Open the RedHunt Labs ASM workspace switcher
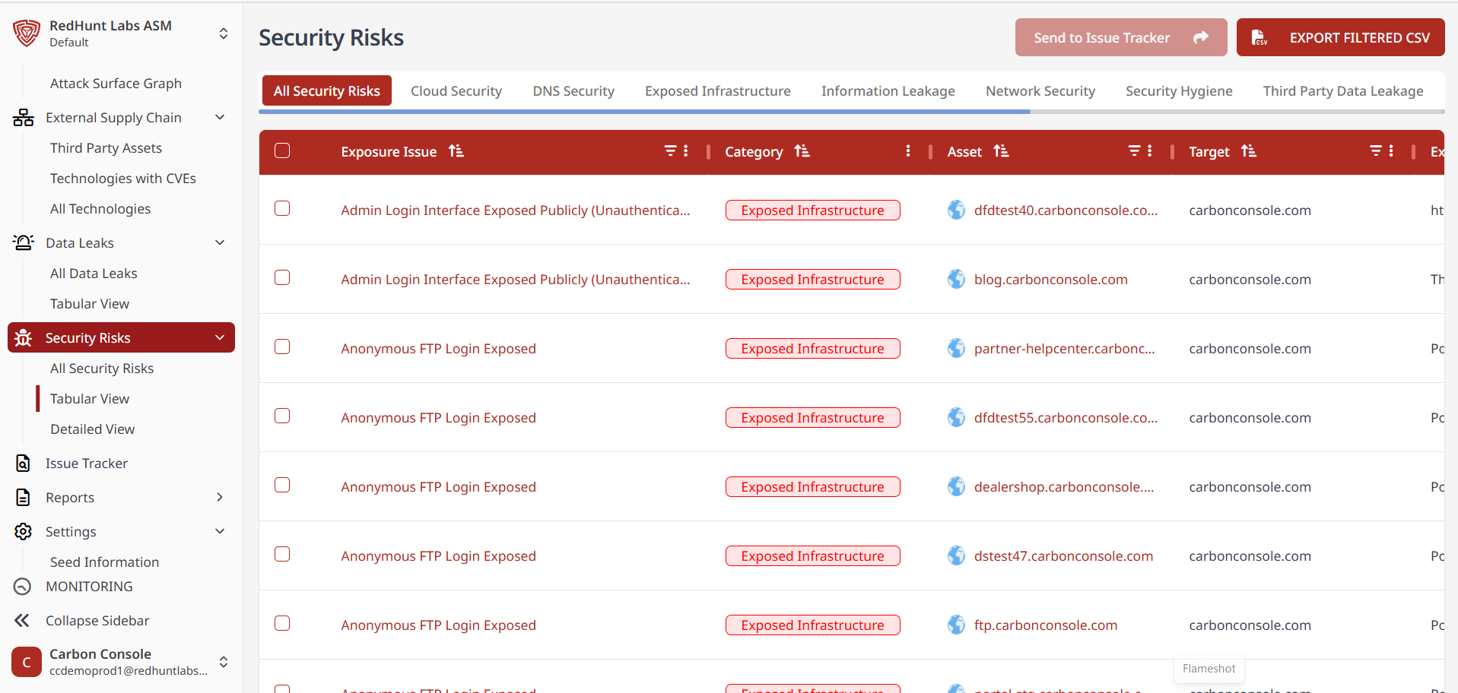 pyautogui.click(x=224, y=33)
